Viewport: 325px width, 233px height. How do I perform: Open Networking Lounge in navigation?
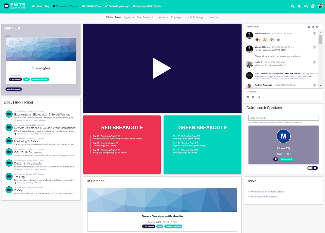pyautogui.click(x=117, y=6)
